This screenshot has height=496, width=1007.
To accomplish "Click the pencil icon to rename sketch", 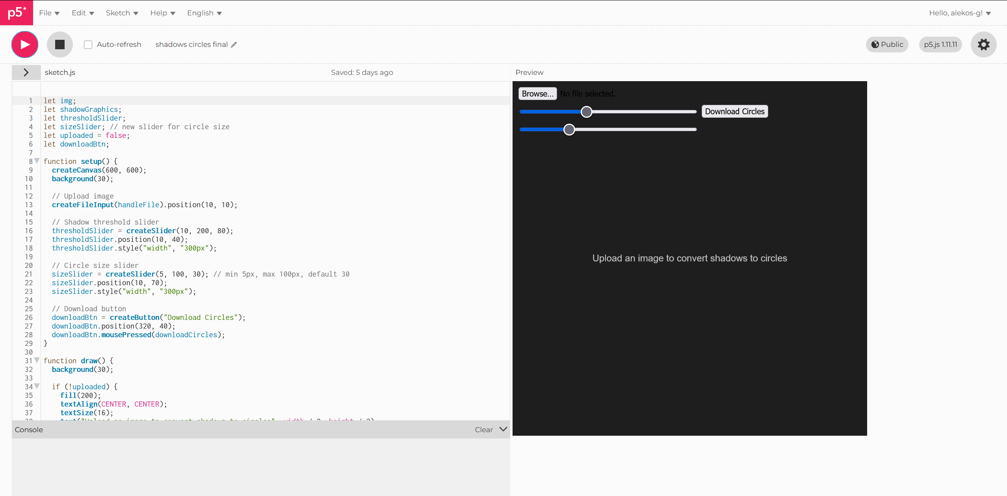I will 234,45.
